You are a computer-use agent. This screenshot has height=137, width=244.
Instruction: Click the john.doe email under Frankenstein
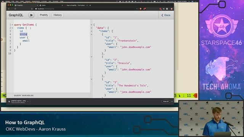click(136, 47)
